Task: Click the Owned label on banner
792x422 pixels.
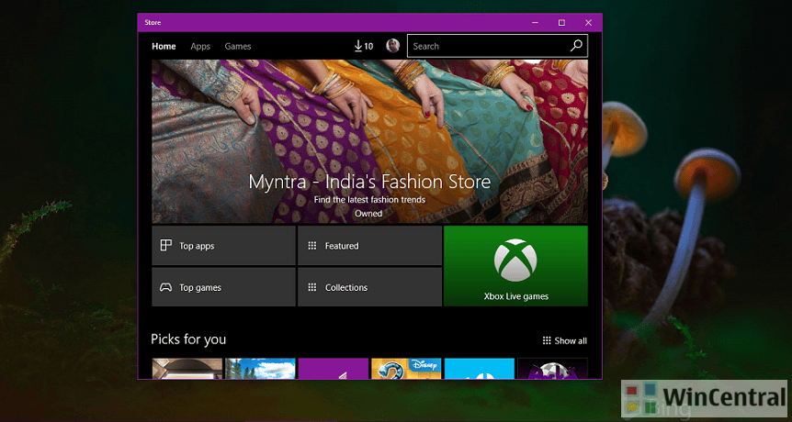Action: [x=368, y=213]
